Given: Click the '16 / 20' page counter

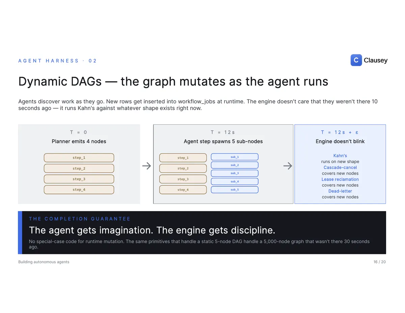Looking at the screenshot, I should click(380, 262).
